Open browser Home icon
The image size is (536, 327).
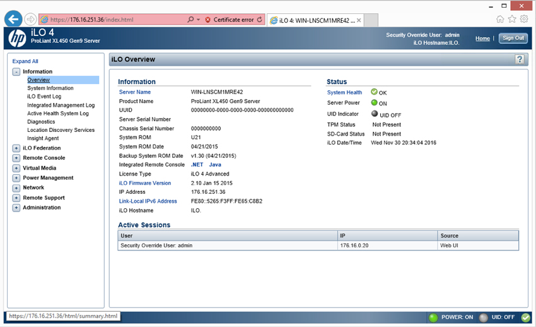click(x=500, y=19)
